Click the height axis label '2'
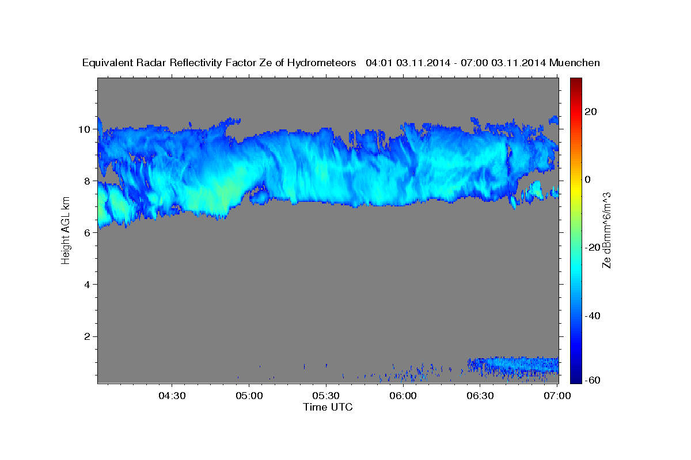Screen dimensions: 691x460 click(88, 336)
